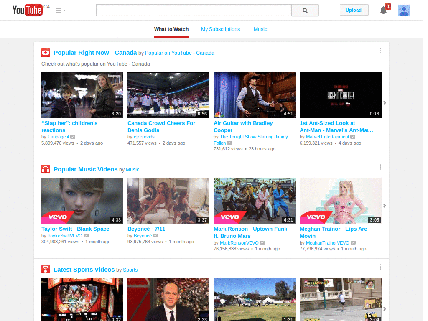
Task: Open the Beyoncé 7/11 thumbnail
Action: click(x=168, y=200)
